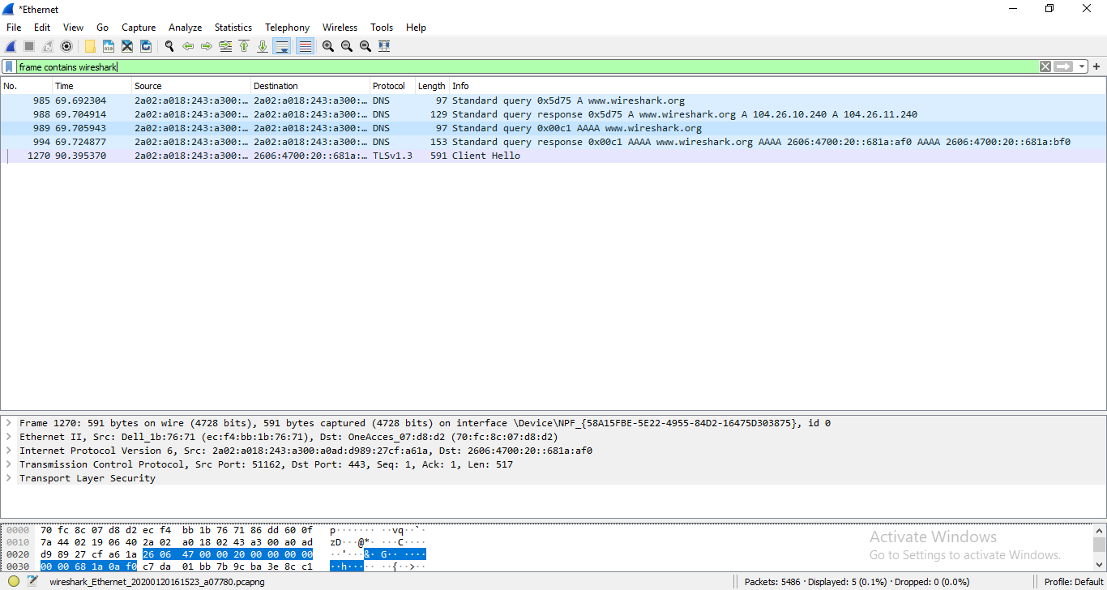Open the Tools menu

[x=382, y=28]
